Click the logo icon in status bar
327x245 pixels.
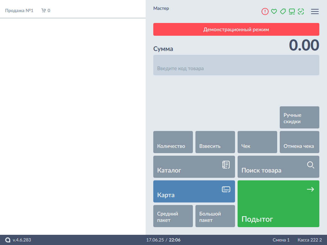8,240
